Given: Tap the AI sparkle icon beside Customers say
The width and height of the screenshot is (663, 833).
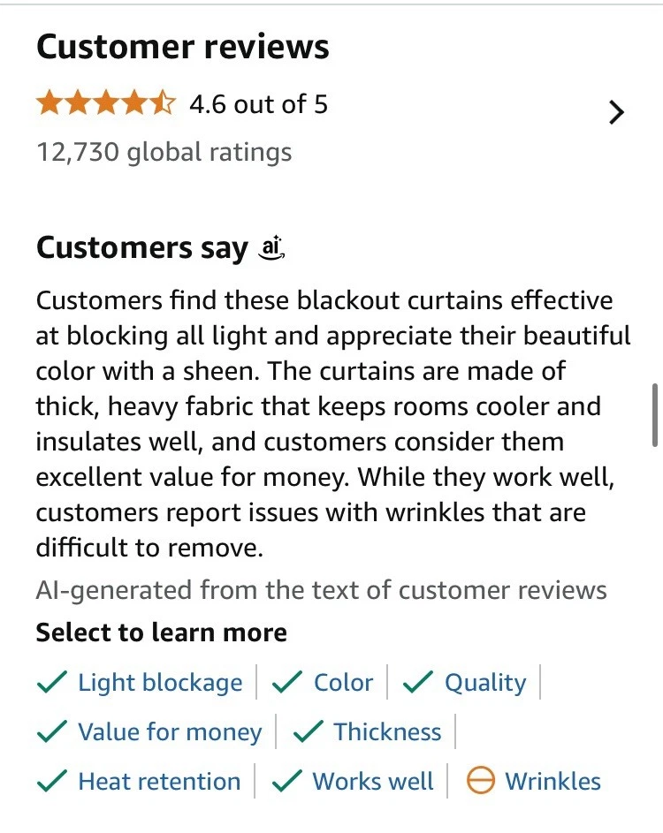Looking at the screenshot, I should click(x=272, y=249).
